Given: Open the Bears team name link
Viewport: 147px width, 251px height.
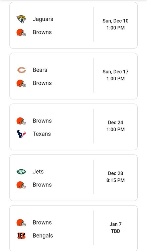Looking at the screenshot, I should pos(40,70).
